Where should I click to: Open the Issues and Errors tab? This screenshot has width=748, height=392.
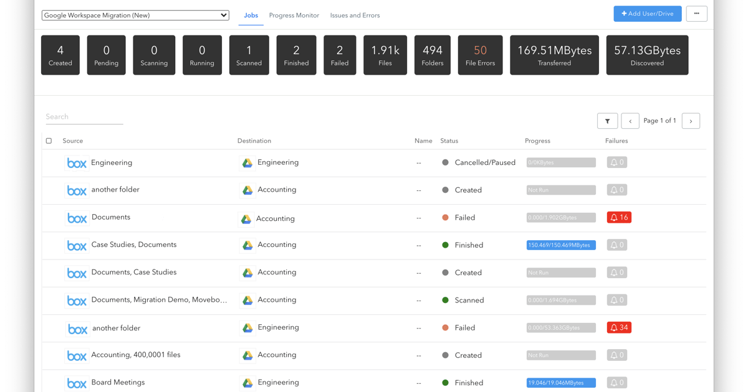coord(355,15)
